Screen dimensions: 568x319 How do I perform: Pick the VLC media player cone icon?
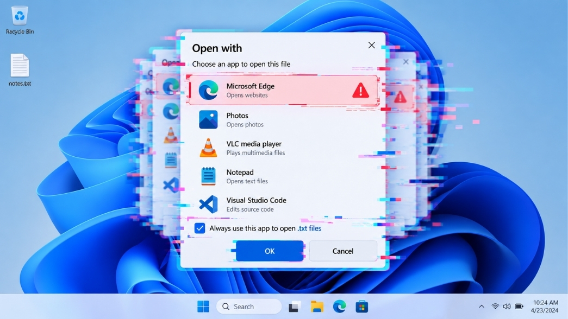[x=208, y=148]
